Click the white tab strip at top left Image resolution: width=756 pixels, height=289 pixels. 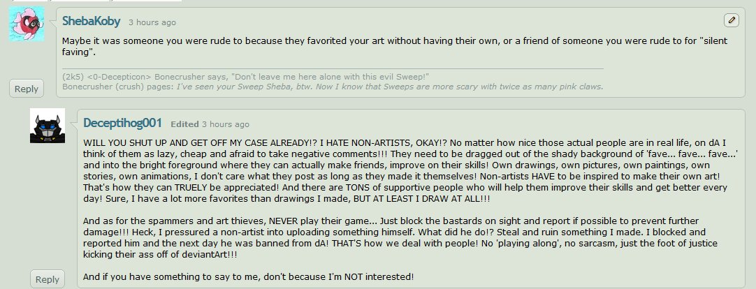[x=96, y=1]
